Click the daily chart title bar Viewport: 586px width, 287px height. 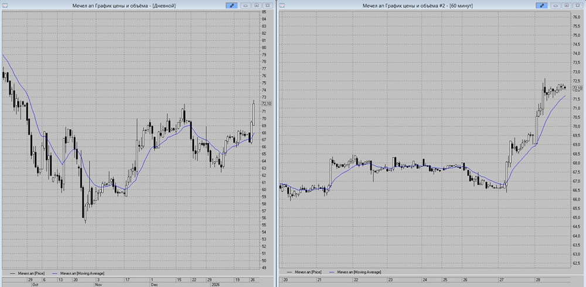click(x=117, y=5)
